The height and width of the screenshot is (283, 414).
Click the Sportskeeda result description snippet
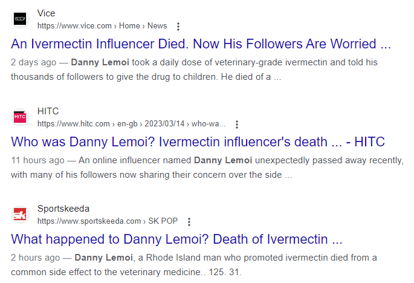tap(193, 264)
